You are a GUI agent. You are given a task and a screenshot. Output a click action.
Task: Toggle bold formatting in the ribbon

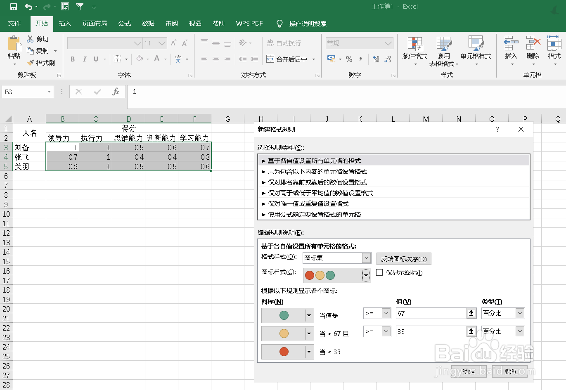pyautogui.click(x=73, y=59)
